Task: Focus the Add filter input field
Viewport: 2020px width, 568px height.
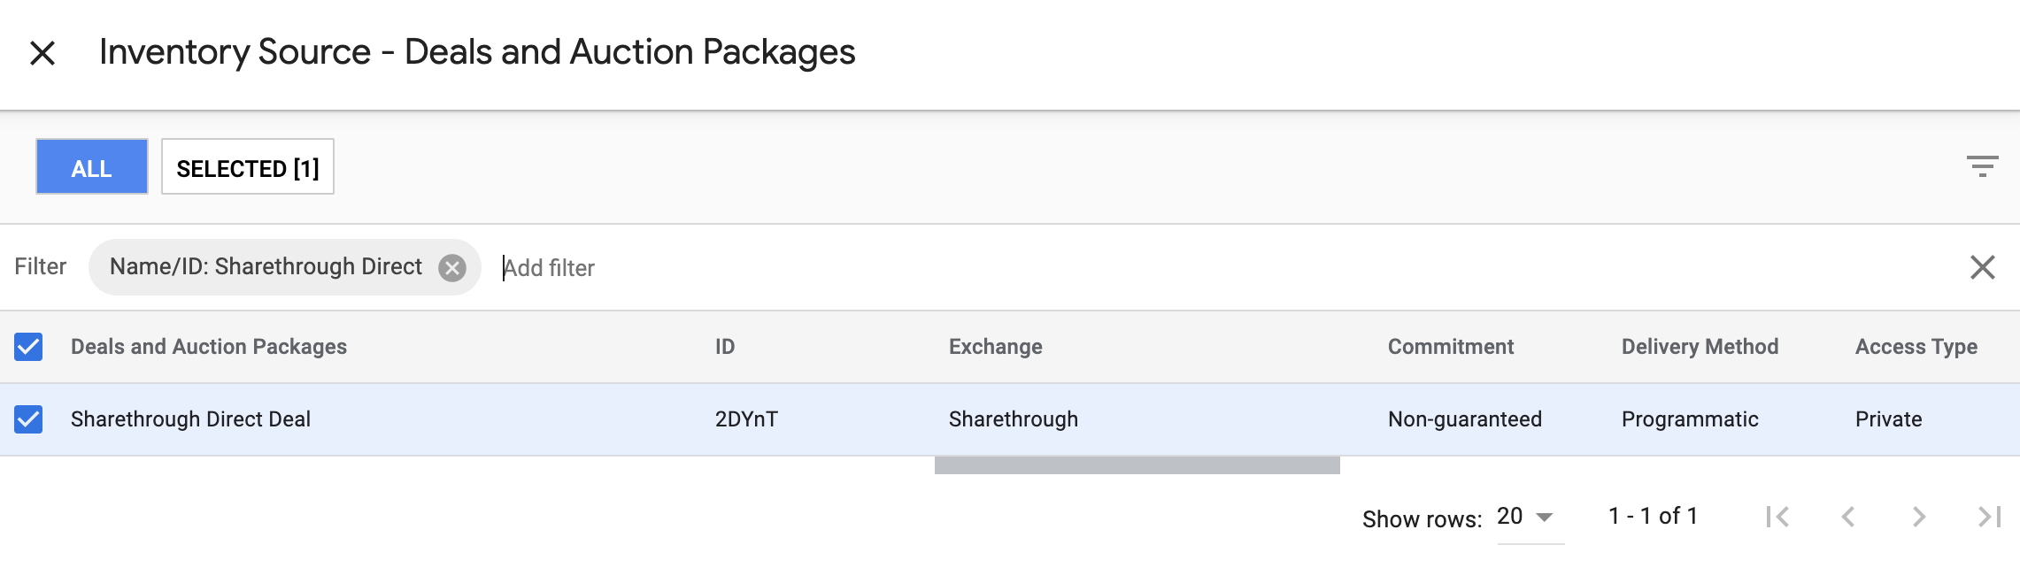Action: pyautogui.click(x=1222, y=267)
